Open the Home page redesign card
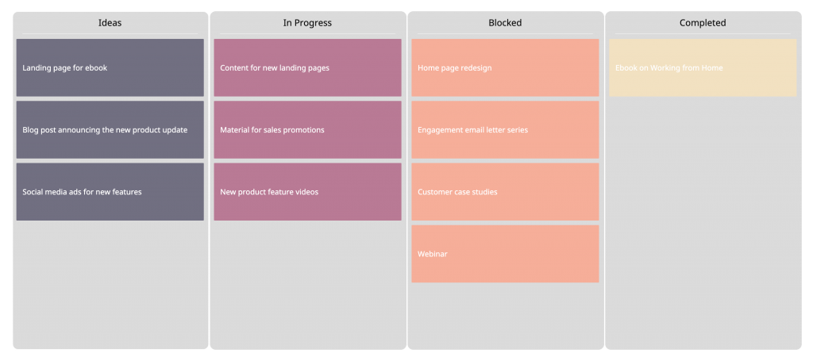 point(505,68)
